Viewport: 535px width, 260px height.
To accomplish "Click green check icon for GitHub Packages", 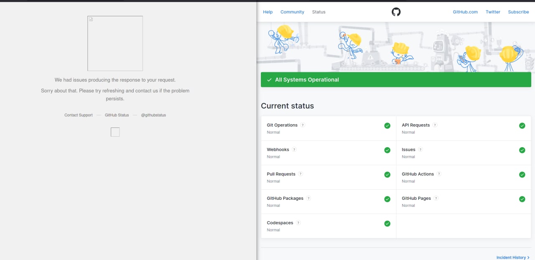I will 387,199.
